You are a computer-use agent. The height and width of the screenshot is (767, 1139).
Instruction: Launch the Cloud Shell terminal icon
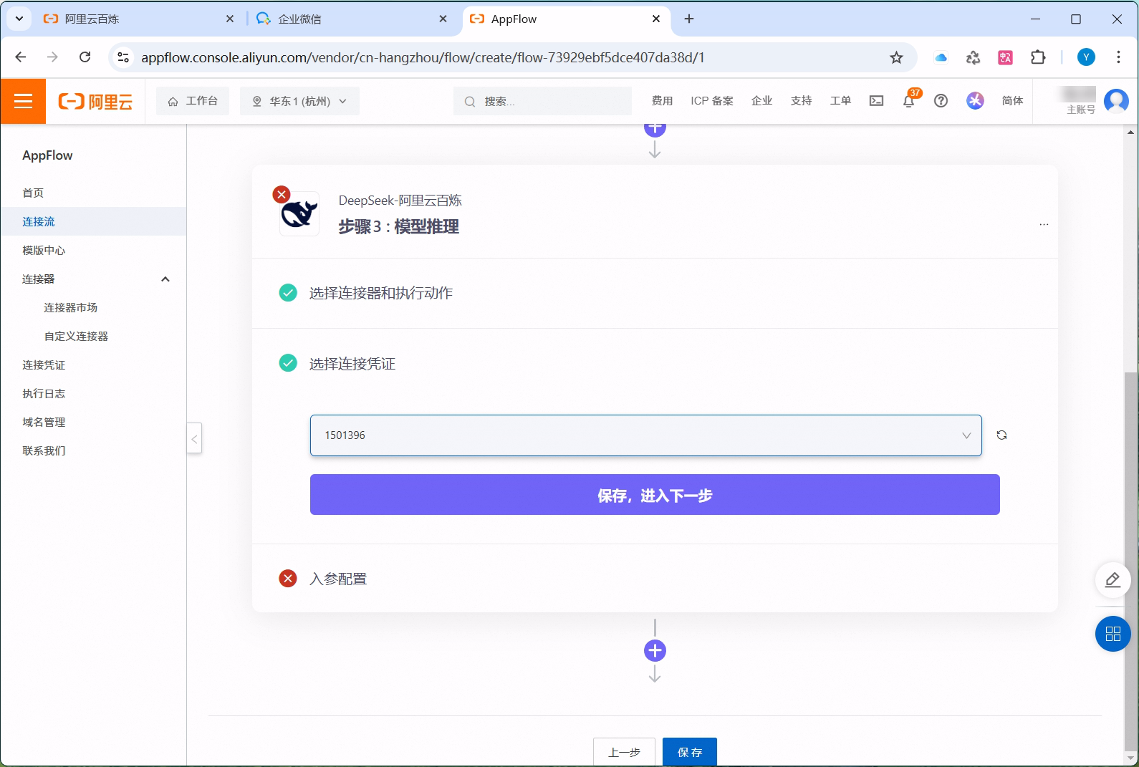point(876,101)
